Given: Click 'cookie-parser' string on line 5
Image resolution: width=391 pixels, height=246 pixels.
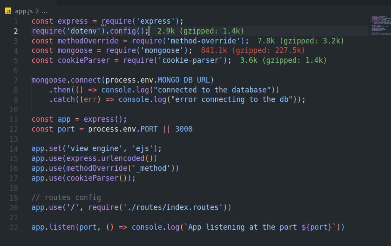Looking at the screenshot, I should pyautogui.click(x=190, y=60).
